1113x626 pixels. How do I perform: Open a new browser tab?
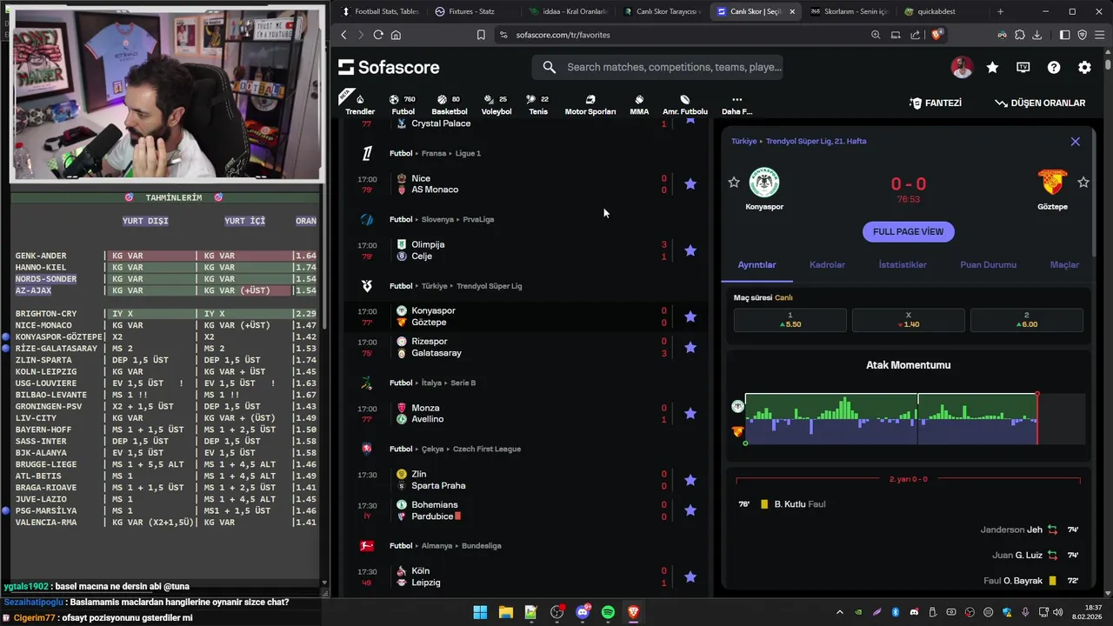[1000, 11]
